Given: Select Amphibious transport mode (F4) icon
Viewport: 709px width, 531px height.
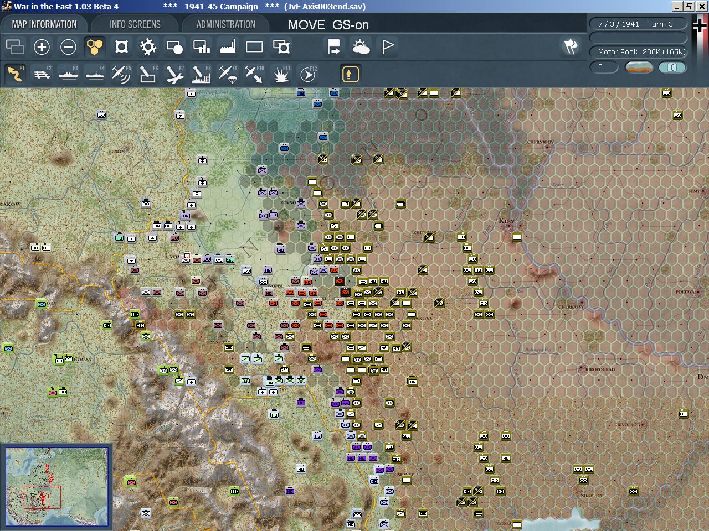Looking at the screenshot, I should pos(95,74).
